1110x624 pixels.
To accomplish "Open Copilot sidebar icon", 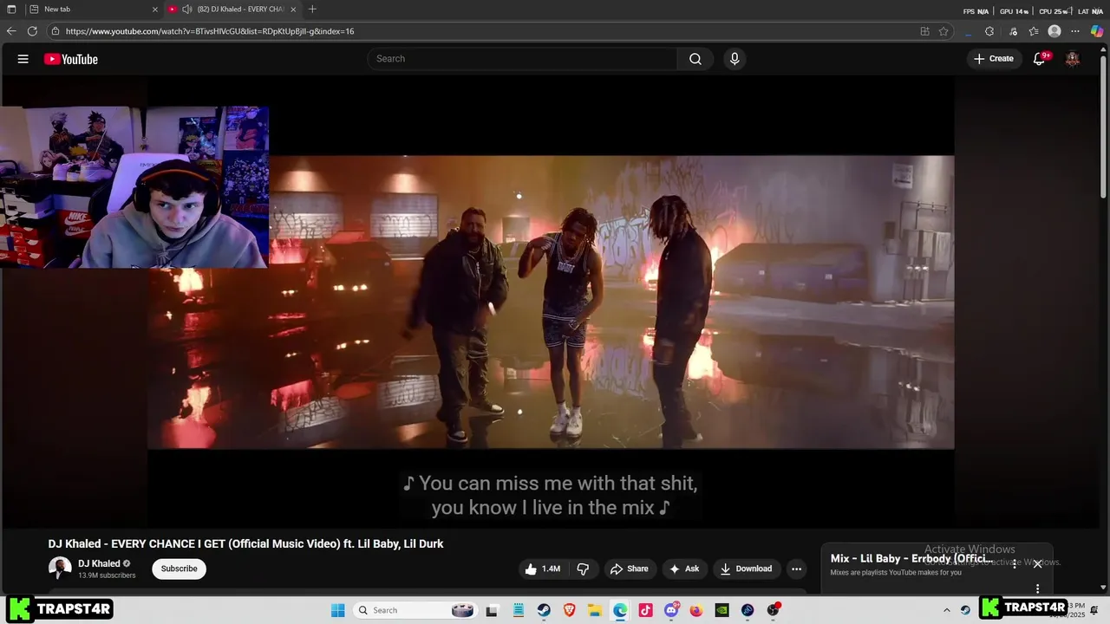I will (x=1097, y=31).
